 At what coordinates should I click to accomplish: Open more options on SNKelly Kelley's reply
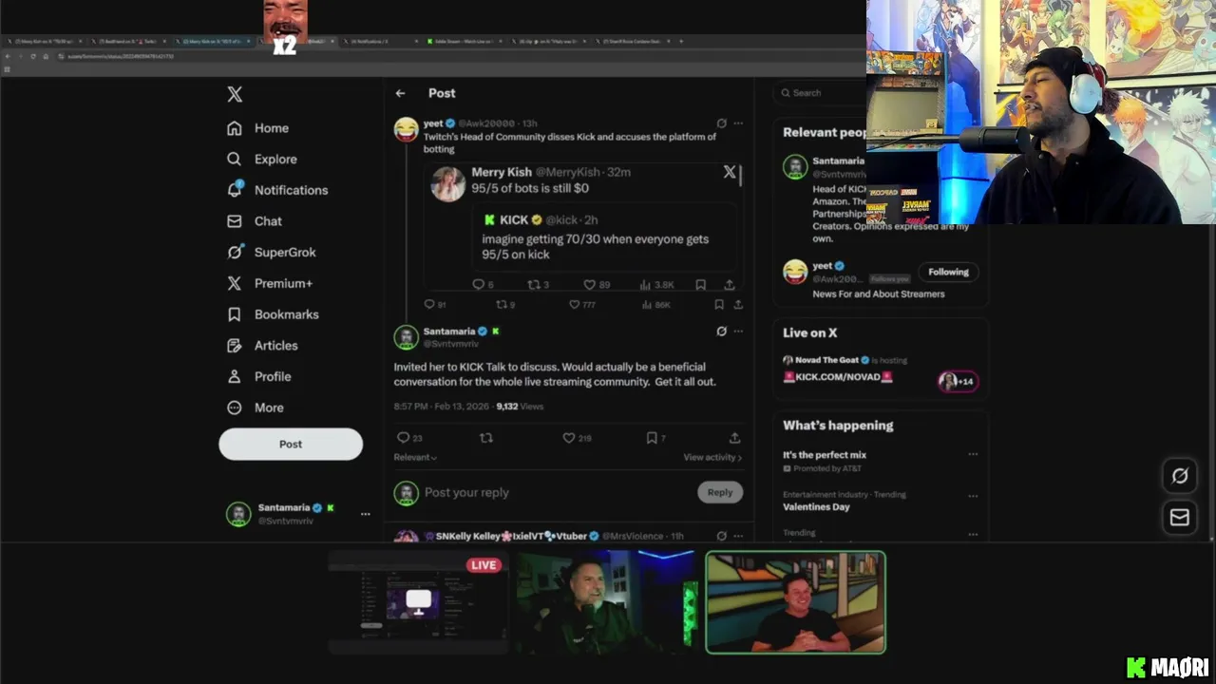738,536
